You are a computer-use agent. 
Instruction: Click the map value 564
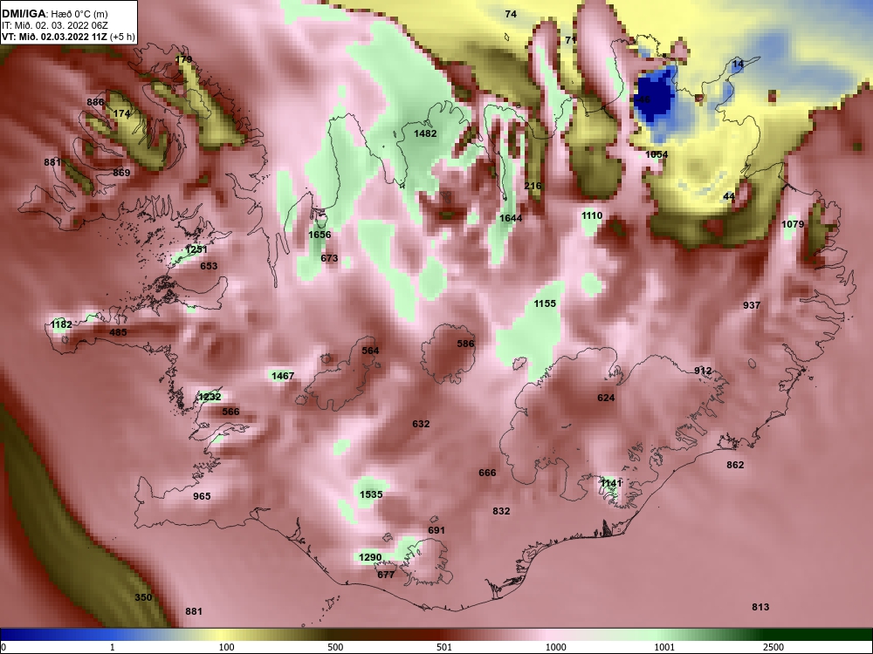point(370,351)
